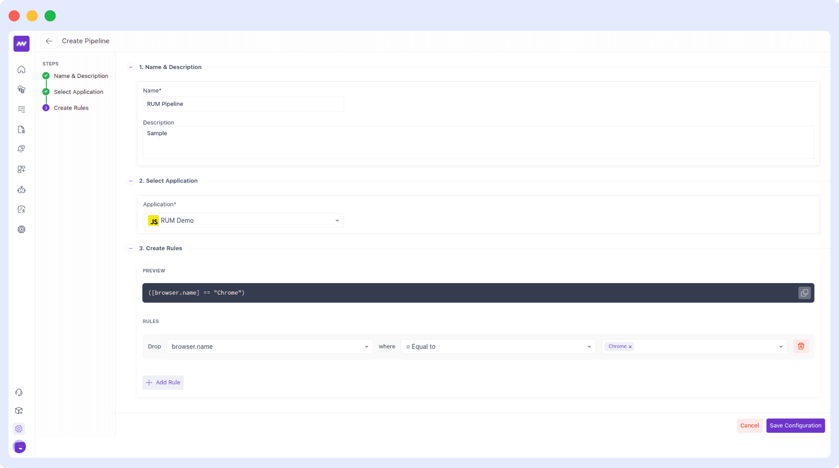
Task: Open the alerts bell icon in sidebar
Action: [21, 149]
